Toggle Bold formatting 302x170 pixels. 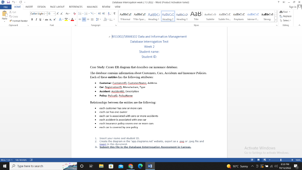click(x=32, y=19)
